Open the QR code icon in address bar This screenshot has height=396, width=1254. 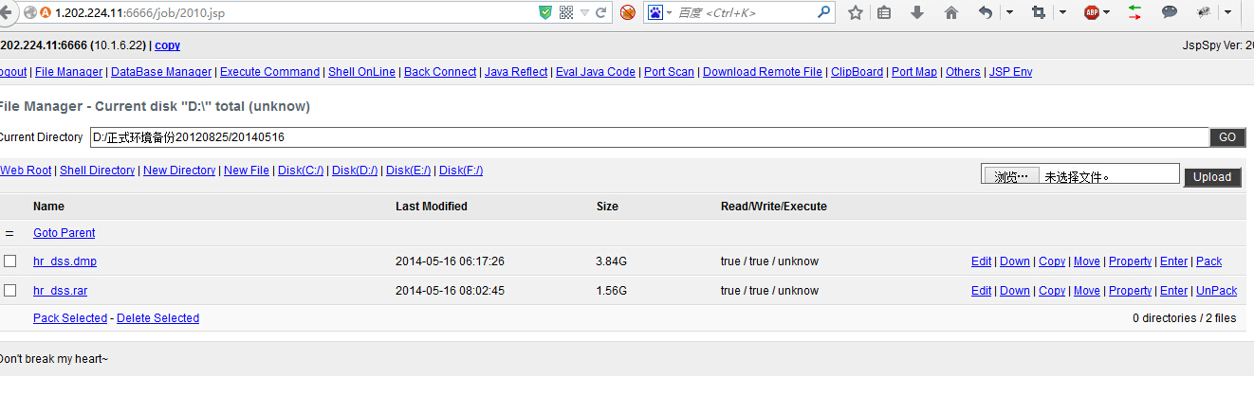pyautogui.click(x=566, y=13)
